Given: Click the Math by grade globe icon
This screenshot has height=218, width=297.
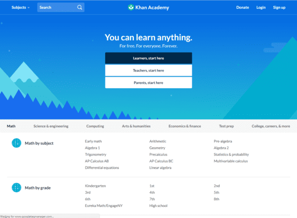Looking at the screenshot, I should 17,187.
